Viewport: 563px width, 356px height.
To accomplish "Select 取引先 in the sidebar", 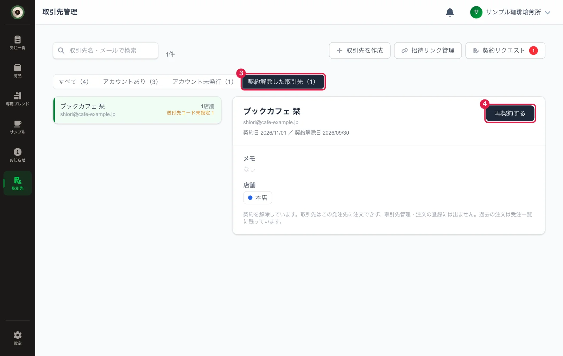I will [17, 183].
